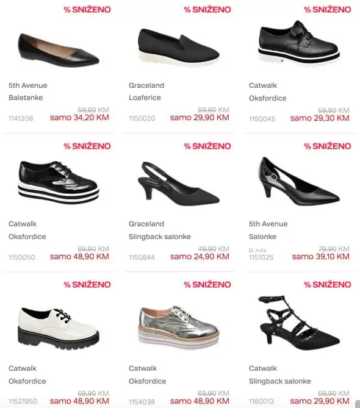Open the Loaferice product title link

pos(145,98)
